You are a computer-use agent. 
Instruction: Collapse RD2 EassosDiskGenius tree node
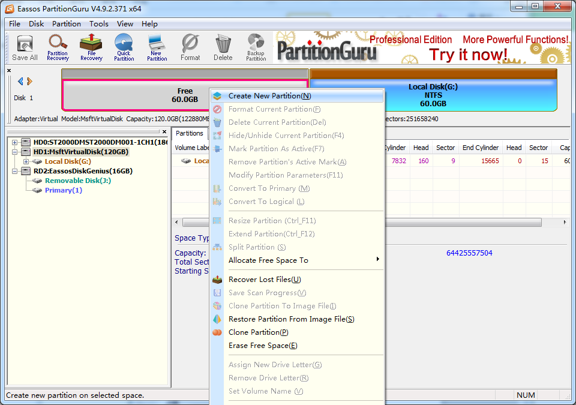coord(14,171)
